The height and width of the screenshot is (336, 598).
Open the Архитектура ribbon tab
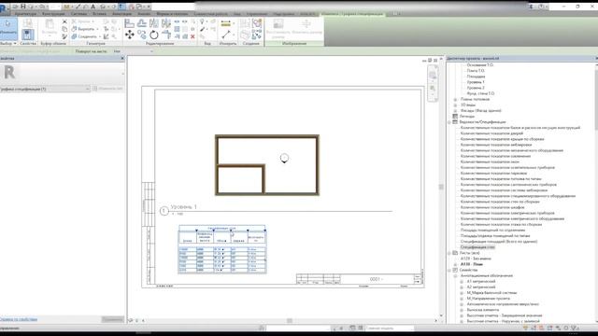[25, 14]
